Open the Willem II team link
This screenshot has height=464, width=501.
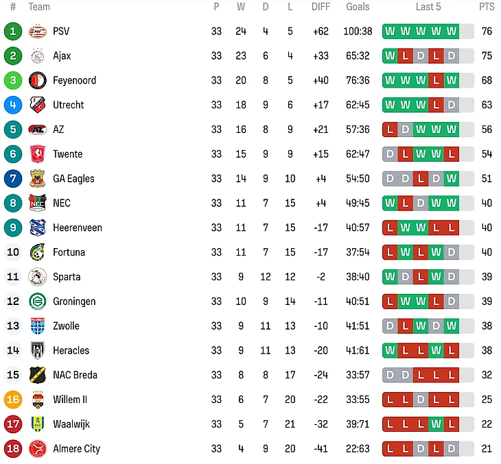point(70,400)
